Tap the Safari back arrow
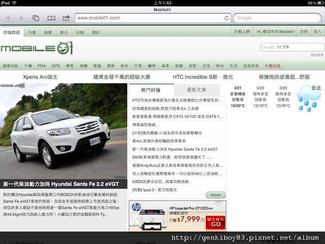The image size is (325, 244). (8, 18)
